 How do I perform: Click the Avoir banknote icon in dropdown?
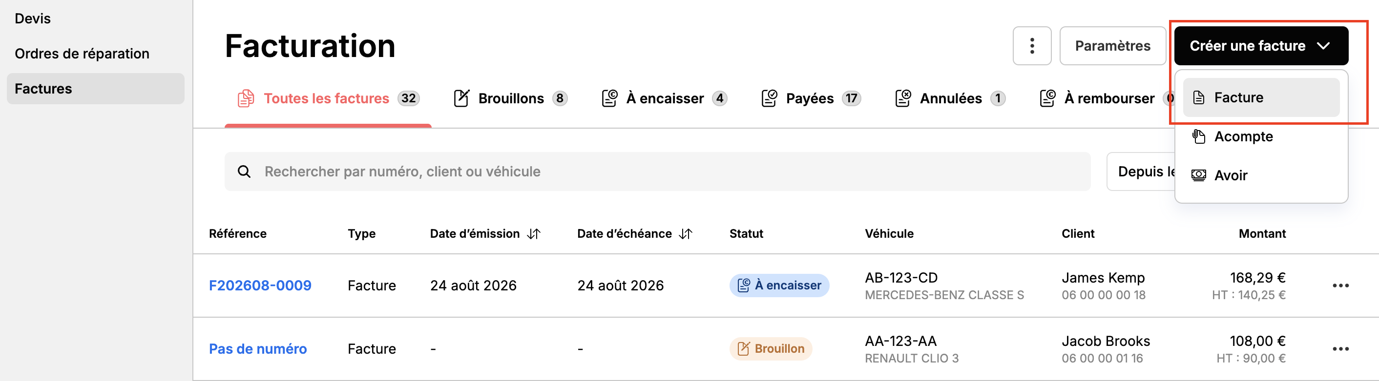point(1199,175)
